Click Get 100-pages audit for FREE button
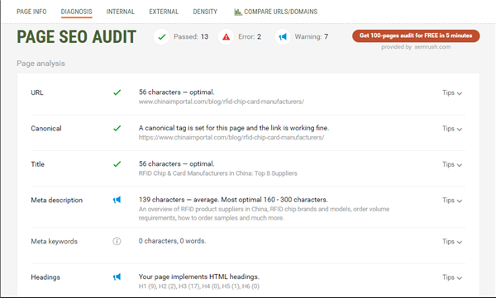Image resolution: width=496 pixels, height=298 pixels. (416, 35)
